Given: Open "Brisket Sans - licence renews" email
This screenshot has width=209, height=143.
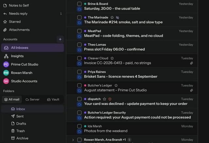Looking at the screenshot, I should pyautogui.click(x=132, y=74).
